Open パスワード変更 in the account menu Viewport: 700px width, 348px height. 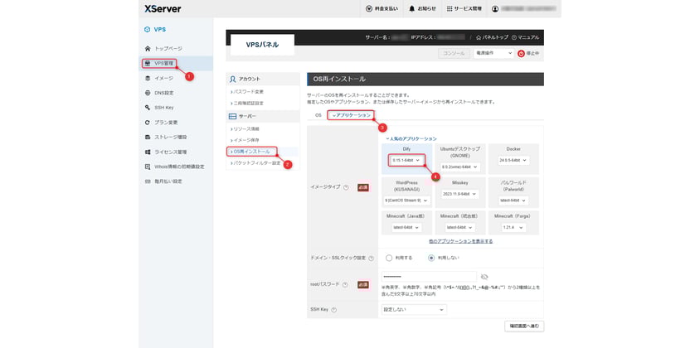pos(247,91)
